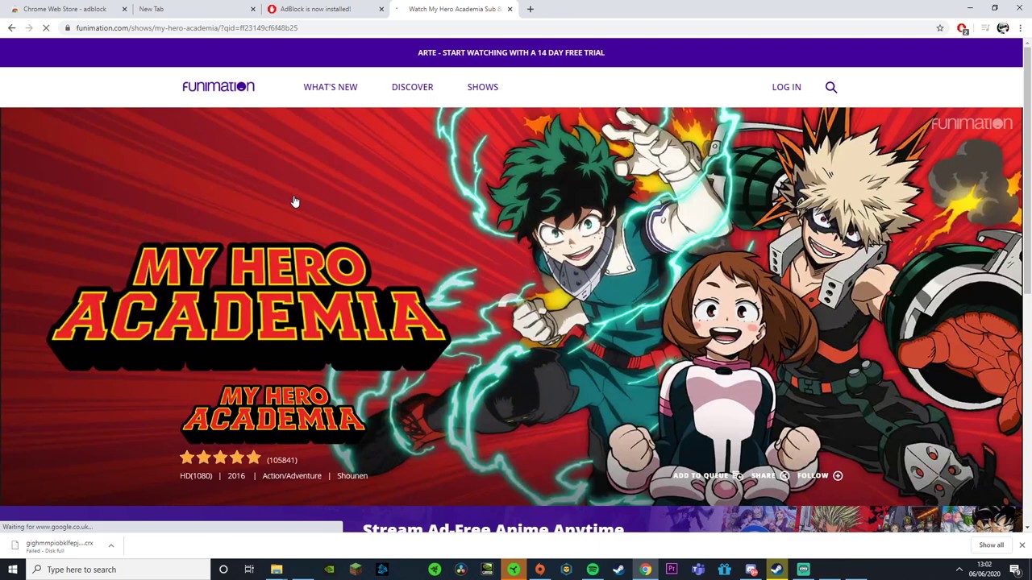Open the Shows menu
Viewport: 1032px width, 580px height.
[x=483, y=87]
